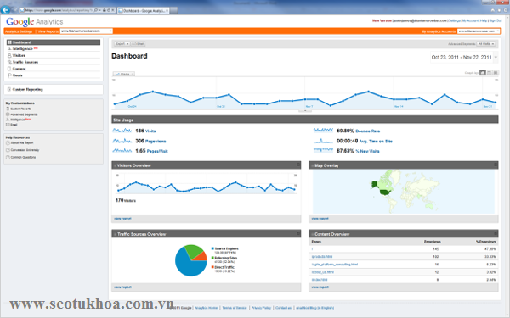Open a new browser tab

pyautogui.click(x=173, y=11)
